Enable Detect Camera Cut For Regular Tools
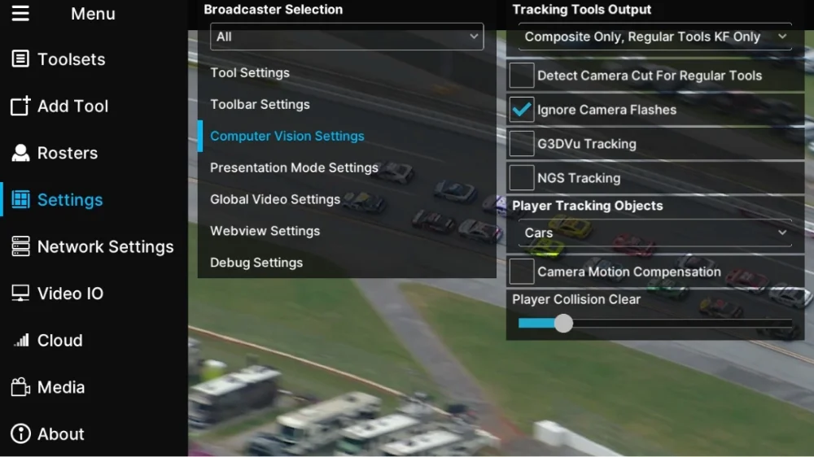The width and height of the screenshot is (814, 457). tap(521, 75)
